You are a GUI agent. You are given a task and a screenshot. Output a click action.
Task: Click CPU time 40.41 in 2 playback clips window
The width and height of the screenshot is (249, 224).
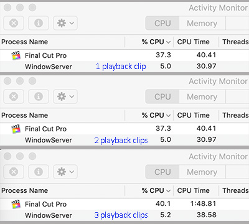(207, 128)
